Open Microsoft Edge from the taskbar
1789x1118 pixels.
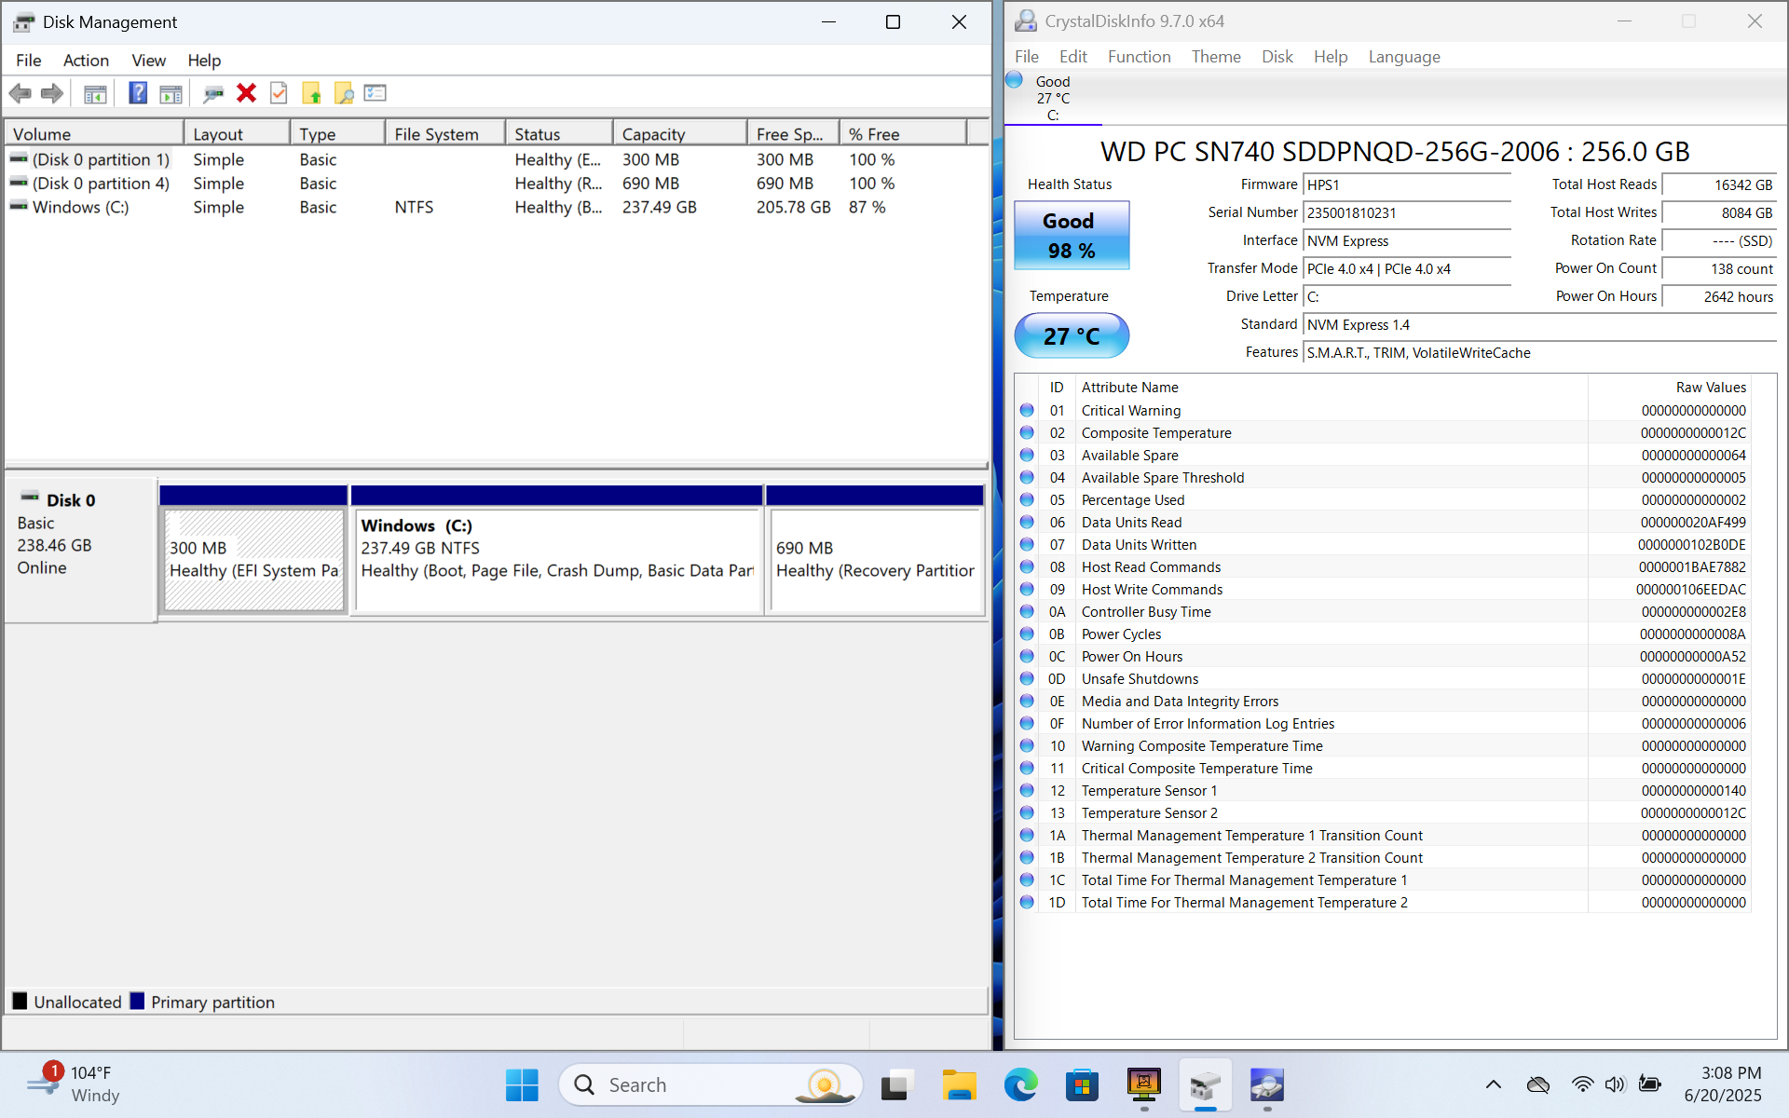coord(1020,1084)
